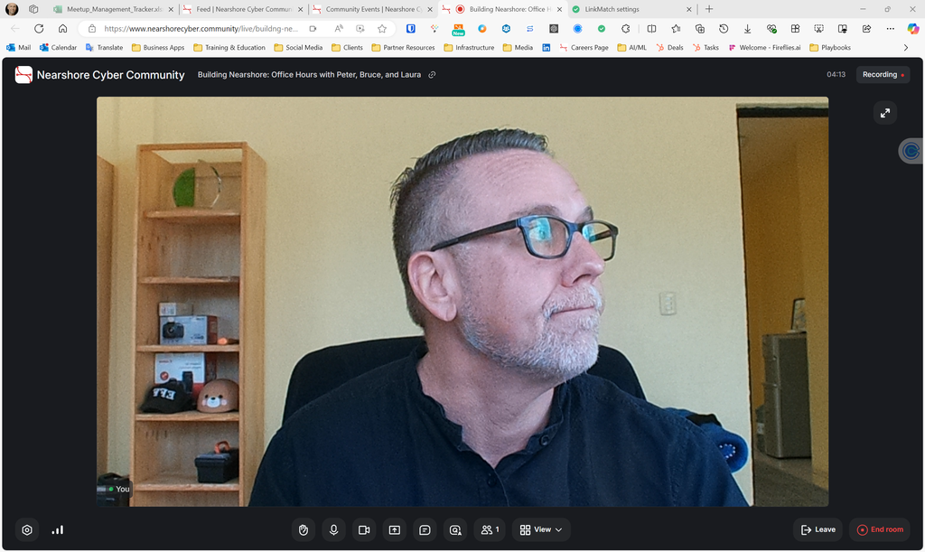
Task: Open the Mail bookmark
Action: click(x=18, y=48)
